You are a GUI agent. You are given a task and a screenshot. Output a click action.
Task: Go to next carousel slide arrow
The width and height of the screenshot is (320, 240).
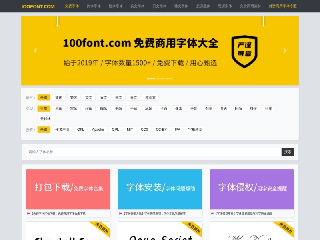point(285,50)
